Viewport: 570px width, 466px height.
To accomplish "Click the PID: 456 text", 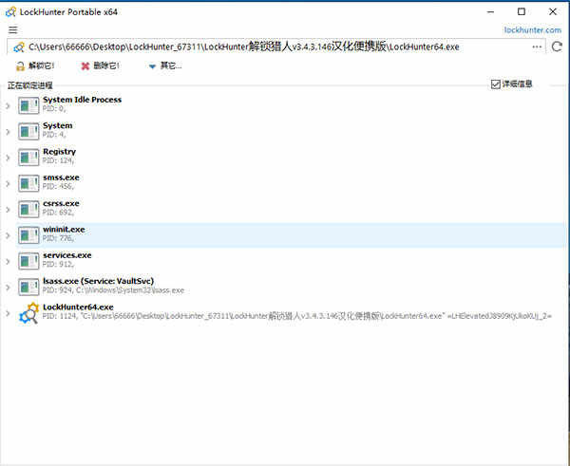I will pos(58,187).
